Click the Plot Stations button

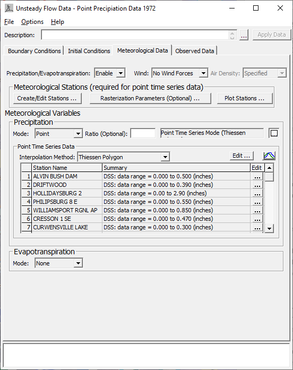click(244, 98)
